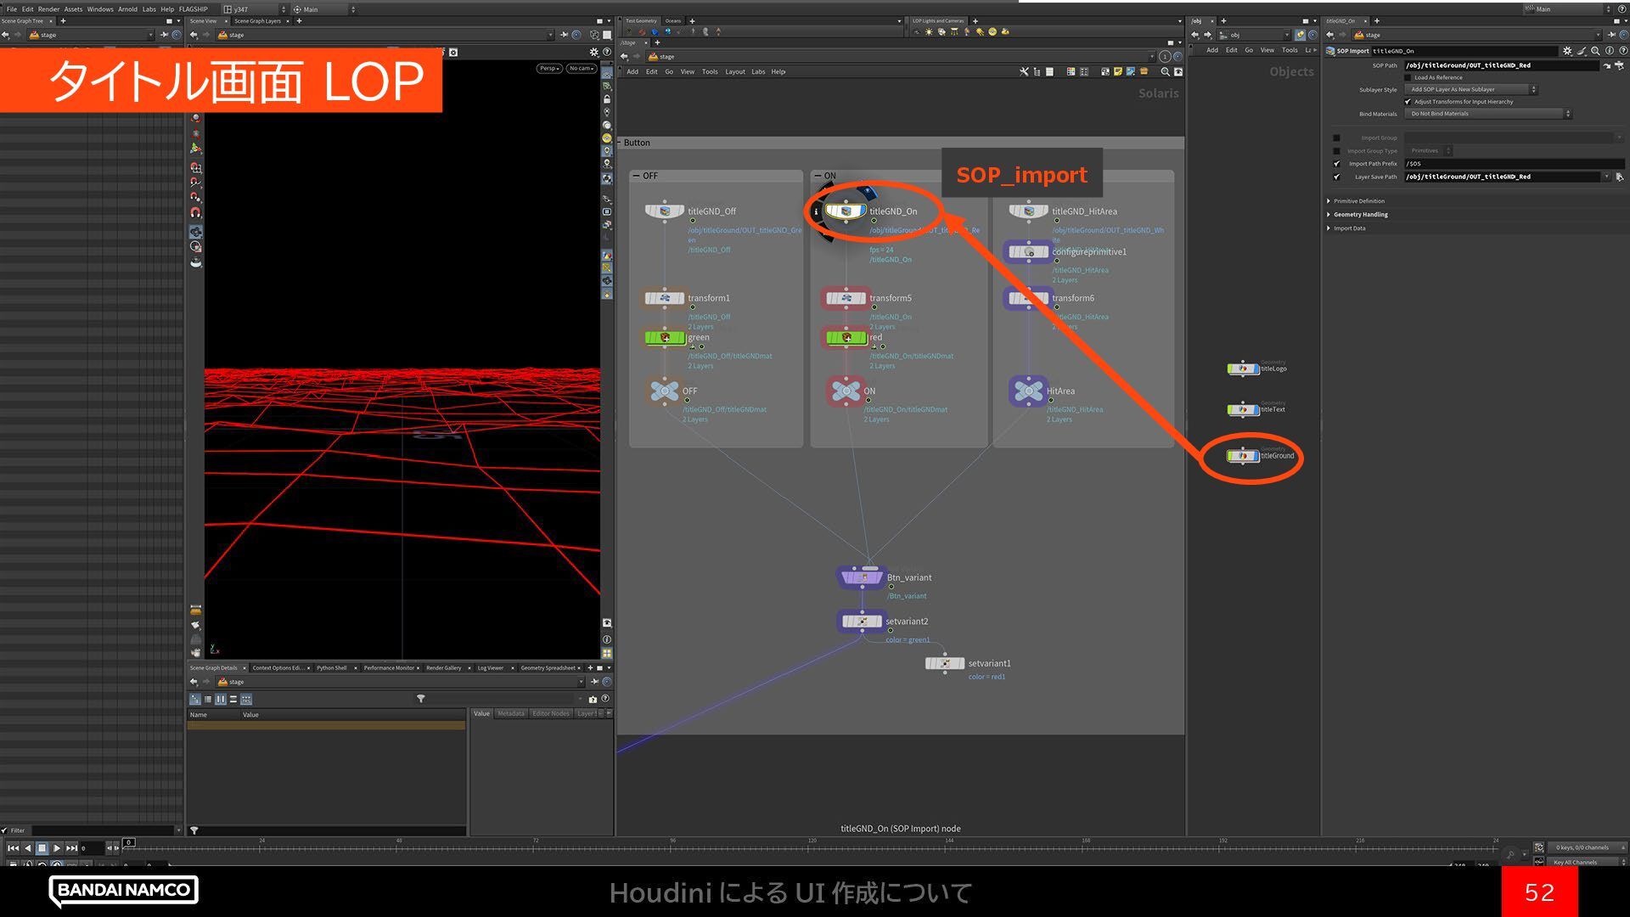
Task: Expand the Geometry Handling section
Action: (1359, 215)
